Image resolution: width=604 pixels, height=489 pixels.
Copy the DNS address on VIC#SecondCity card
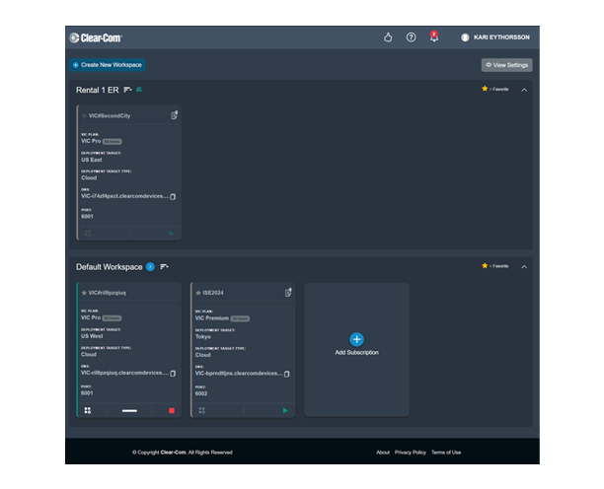click(x=173, y=196)
